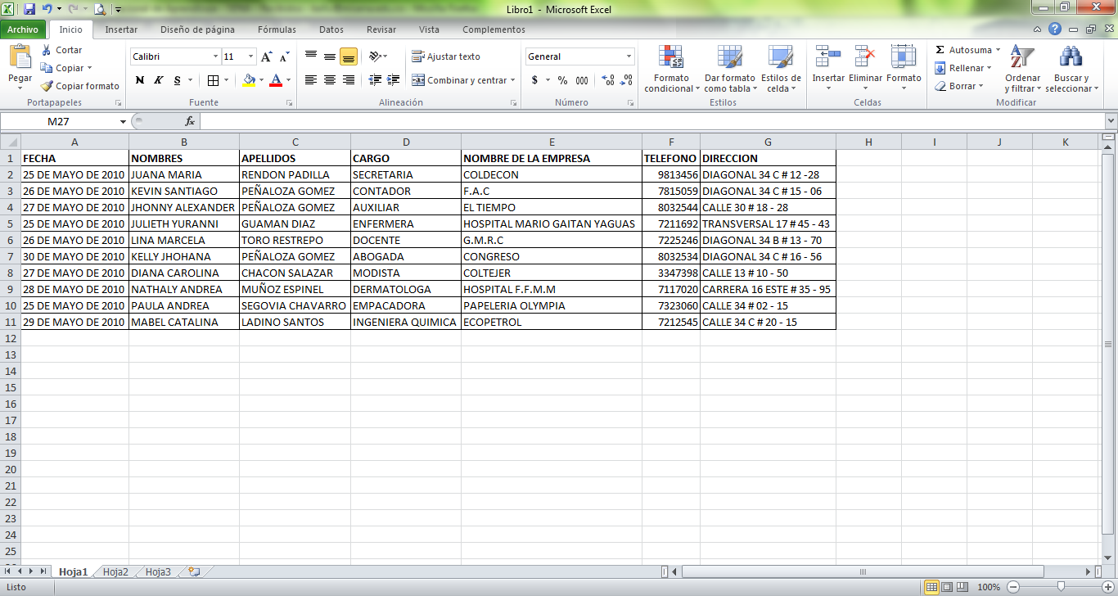The height and width of the screenshot is (596, 1118).
Task: Click the text orientation icon
Action: pyautogui.click(x=375, y=56)
